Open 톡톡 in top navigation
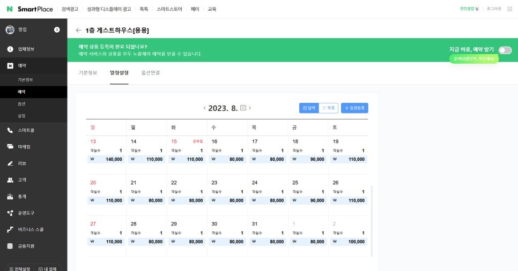The image size is (518, 271). (x=144, y=9)
